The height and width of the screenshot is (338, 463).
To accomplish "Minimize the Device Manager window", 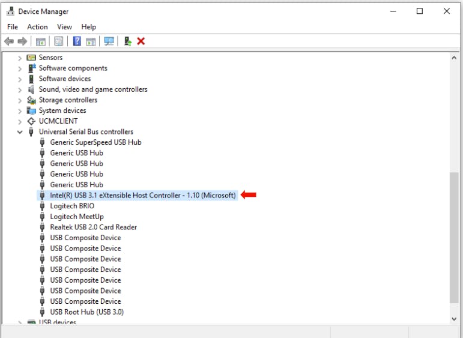I will 393,11.
